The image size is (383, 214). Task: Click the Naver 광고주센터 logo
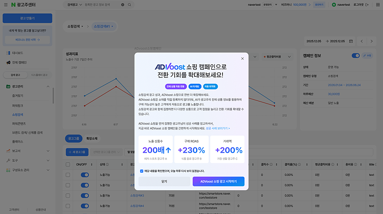[x=23, y=5]
